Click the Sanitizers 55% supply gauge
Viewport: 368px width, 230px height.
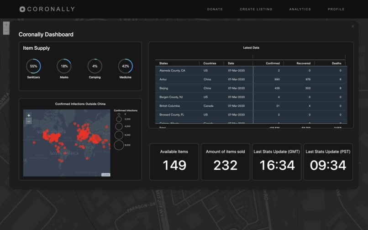pyautogui.click(x=33, y=66)
